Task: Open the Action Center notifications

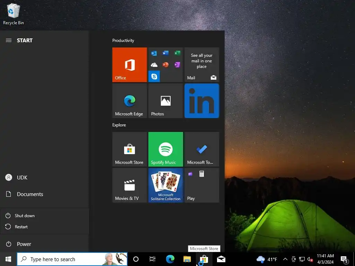Action: pos(344,259)
